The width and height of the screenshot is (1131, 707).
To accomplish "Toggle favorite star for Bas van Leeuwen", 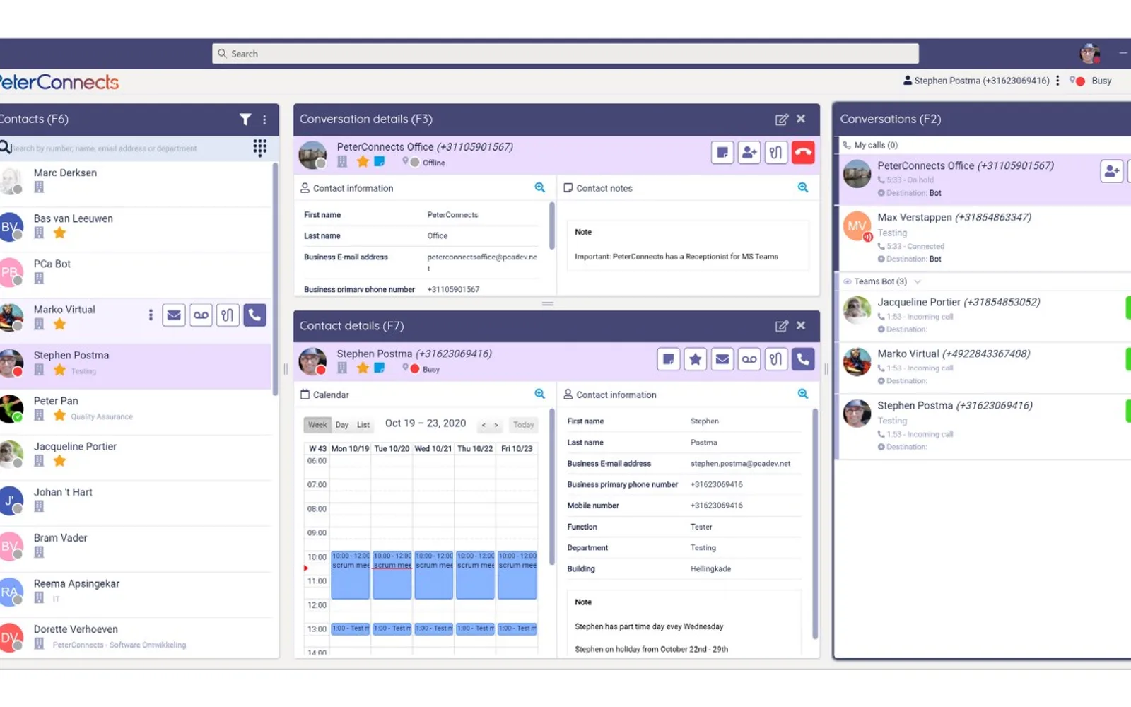I will pos(60,233).
